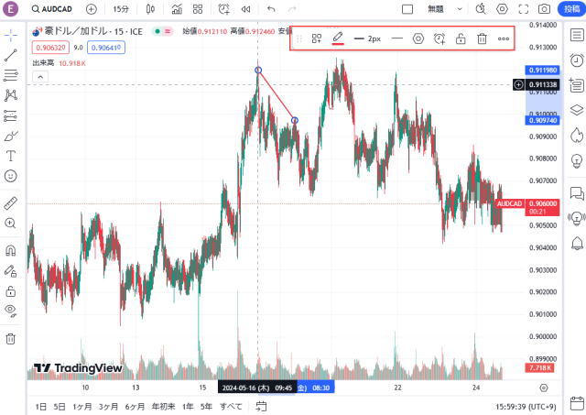Lock the selected trend line
Image resolution: width=586 pixels, height=415 pixels.
coord(461,38)
